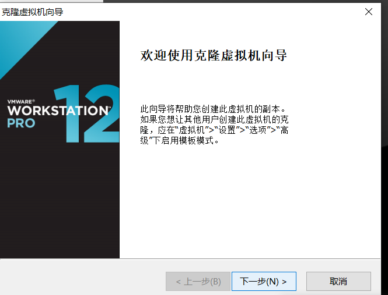Click the < 上一步(B) back button

[198, 281]
